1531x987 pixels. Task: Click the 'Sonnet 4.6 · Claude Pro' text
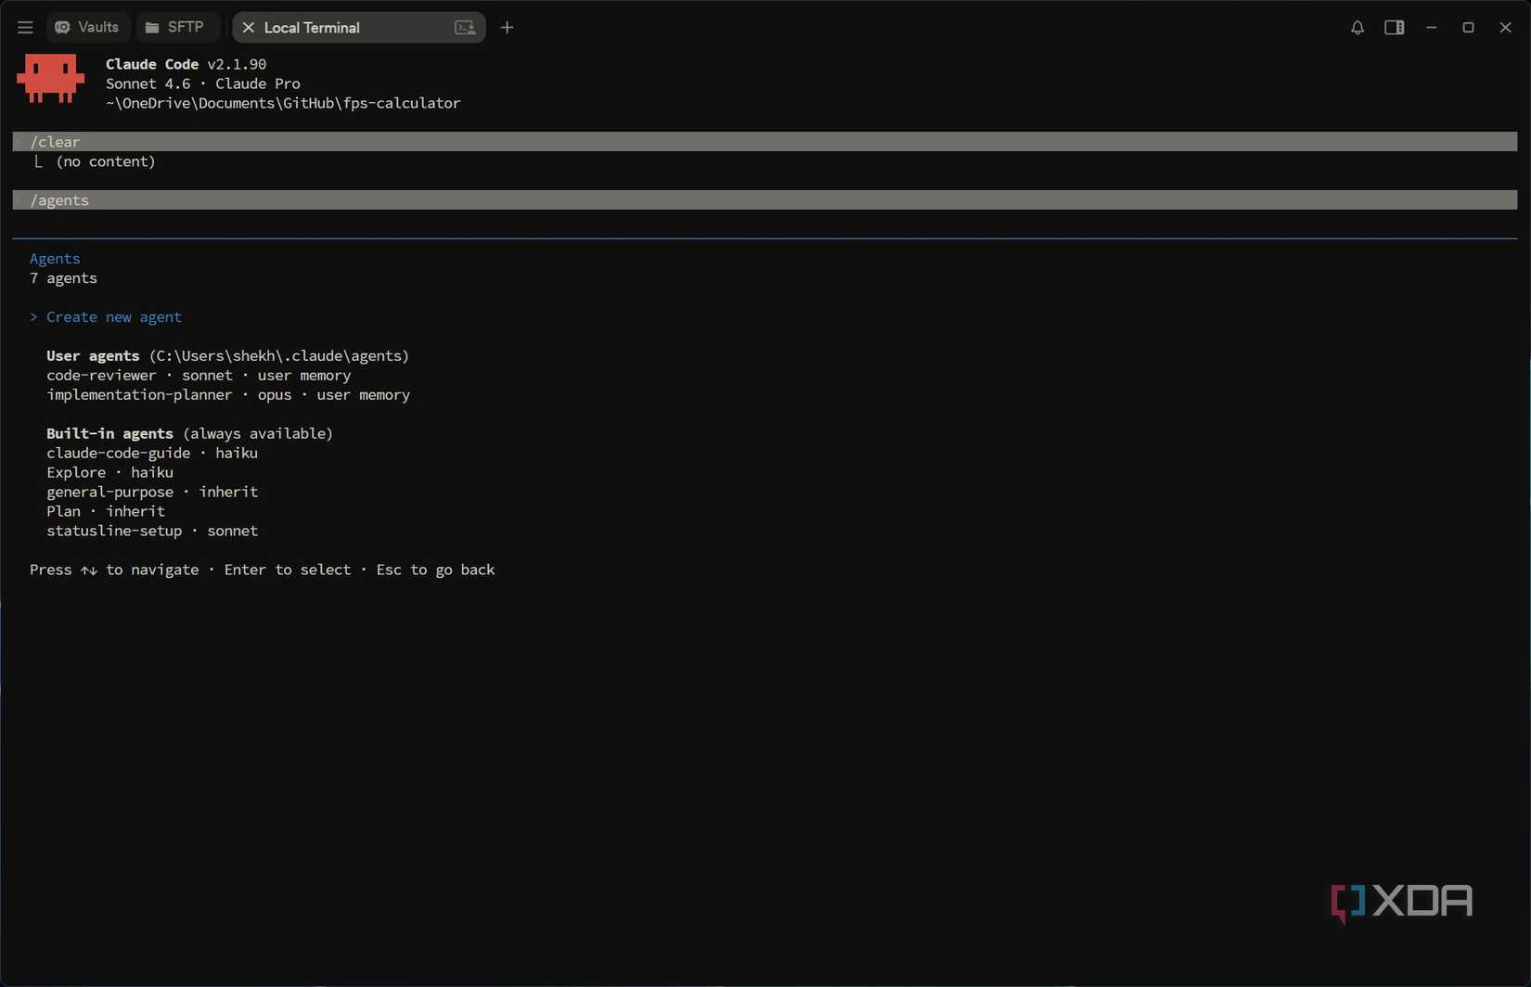203,83
